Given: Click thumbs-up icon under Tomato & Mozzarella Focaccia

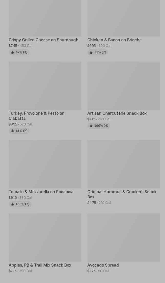Looking at the screenshot, I should 12,204.
